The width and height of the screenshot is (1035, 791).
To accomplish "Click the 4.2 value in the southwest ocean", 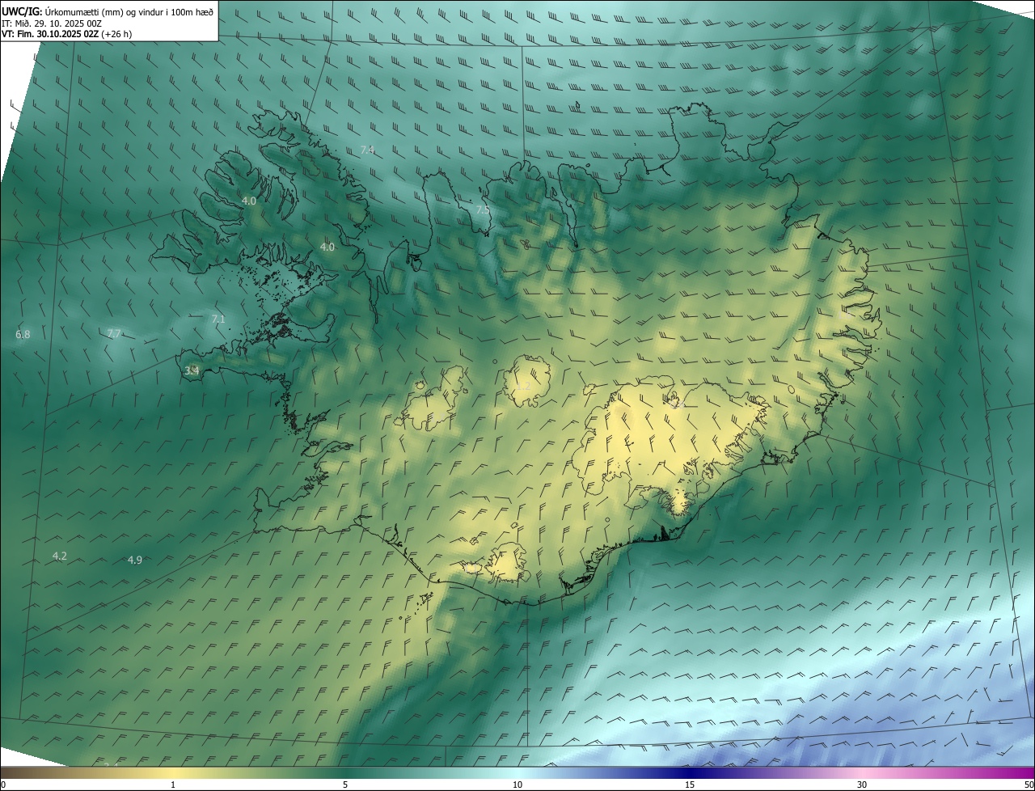I will pyautogui.click(x=59, y=556).
